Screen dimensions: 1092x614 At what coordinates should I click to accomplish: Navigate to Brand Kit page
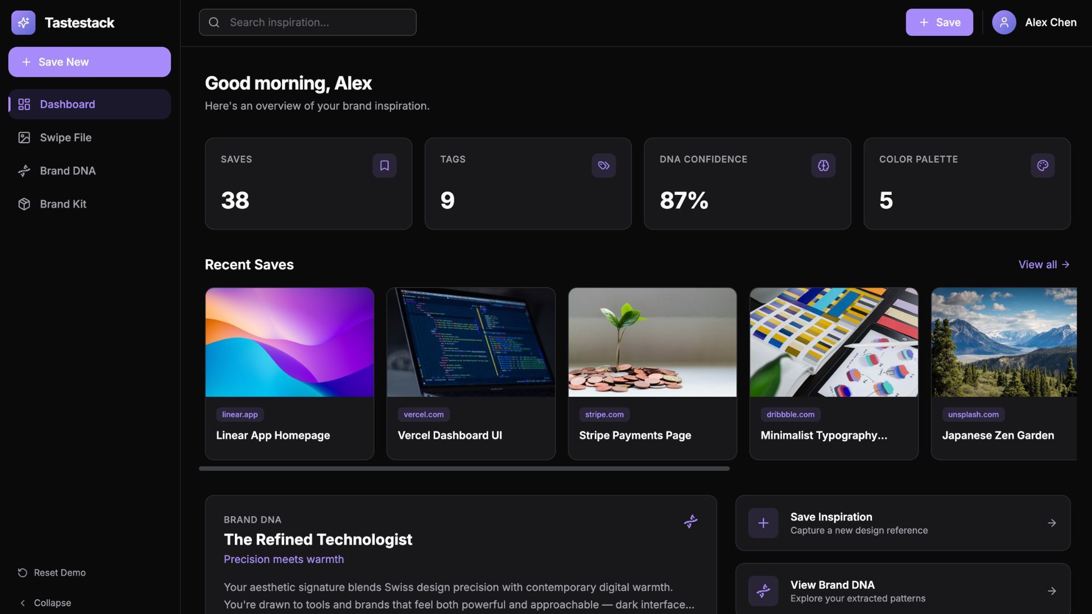point(63,204)
